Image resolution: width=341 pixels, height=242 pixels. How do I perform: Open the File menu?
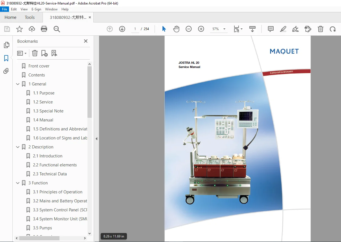click(x=5, y=9)
